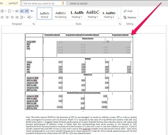Justify the paragraph text
The image size is (168, 135).
pyautogui.click(x=17, y=17)
